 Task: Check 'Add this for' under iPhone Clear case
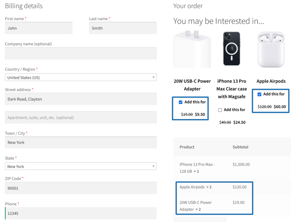click(220, 110)
